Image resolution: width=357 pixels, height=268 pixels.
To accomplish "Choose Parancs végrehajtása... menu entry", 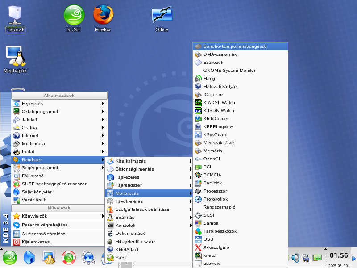I will [58, 225].
